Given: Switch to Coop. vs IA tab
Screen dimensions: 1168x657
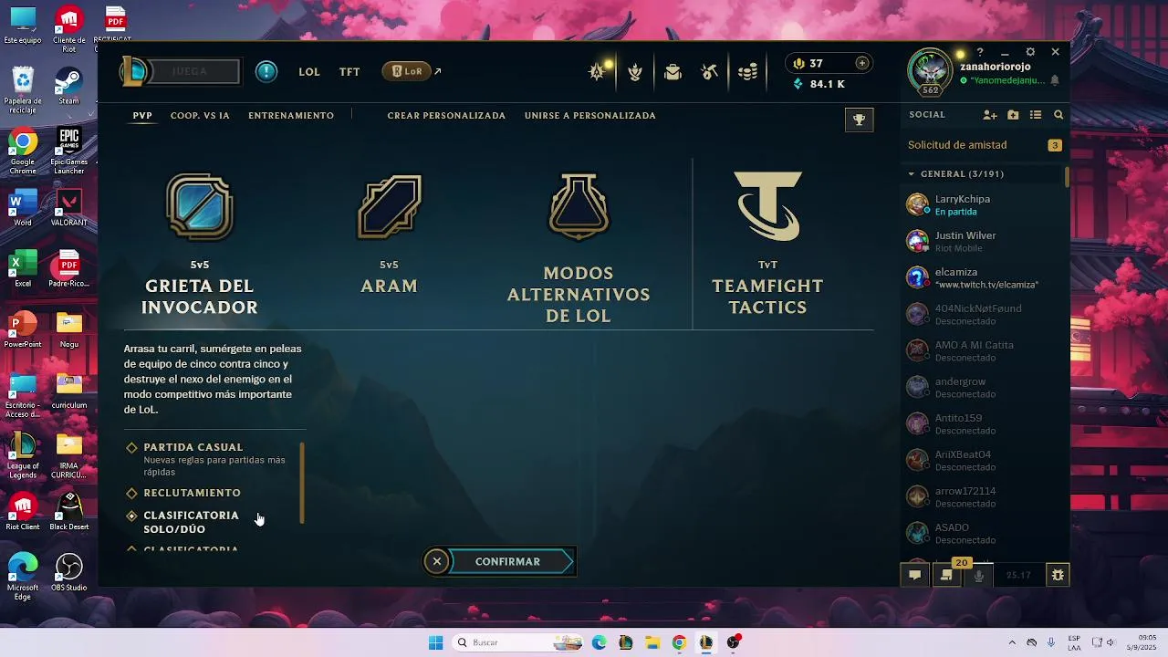Looking at the screenshot, I should 200,116.
